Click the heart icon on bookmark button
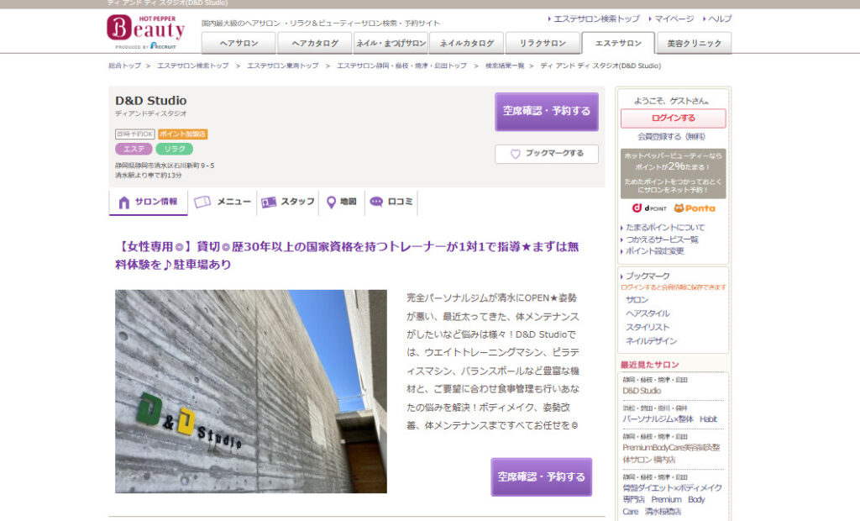860x521 pixels. (x=515, y=155)
